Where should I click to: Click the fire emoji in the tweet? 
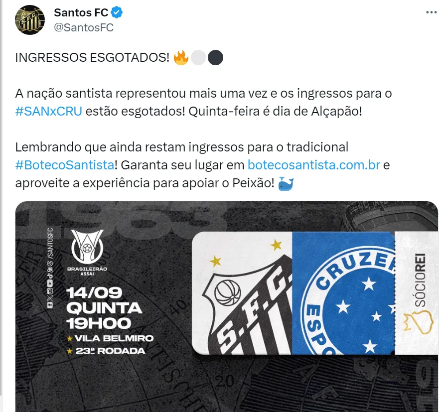click(x=181, y=58)
